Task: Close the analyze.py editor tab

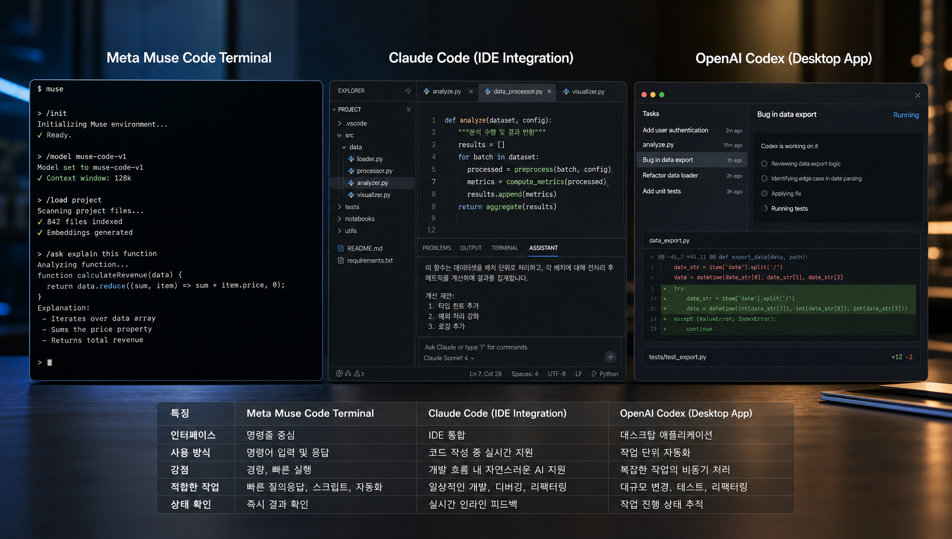Action: pyautogui.click(x=471, y=92)
